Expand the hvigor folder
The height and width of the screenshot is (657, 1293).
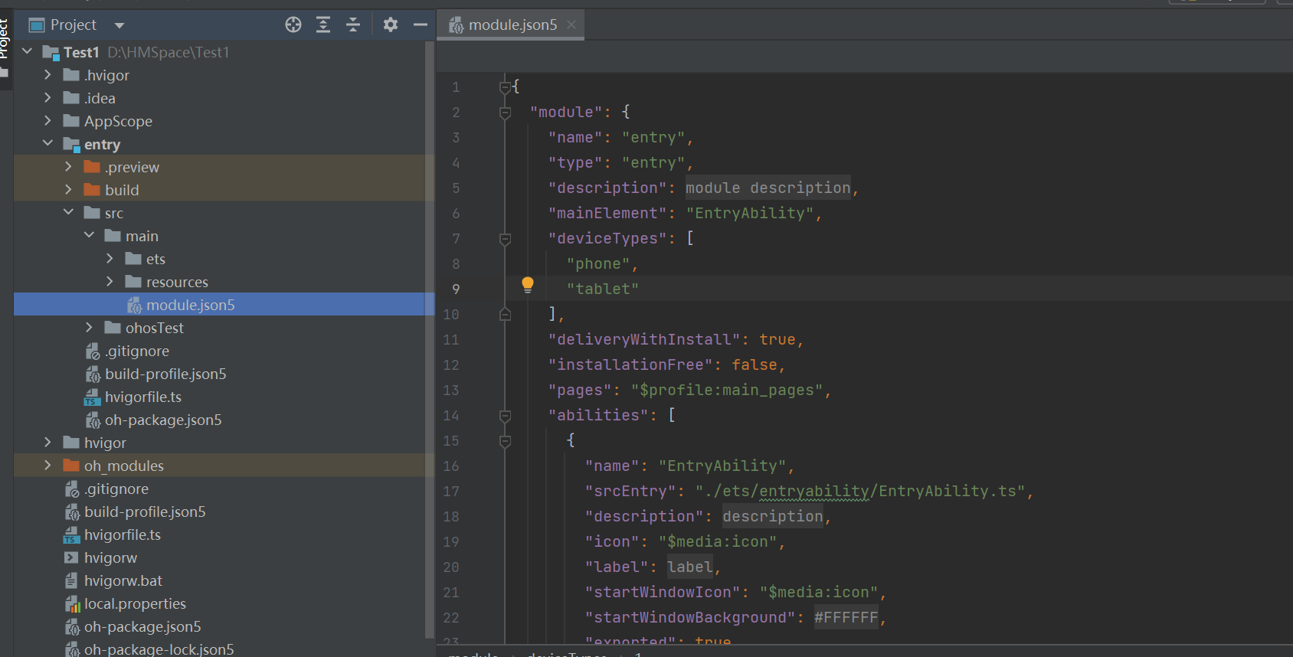click(47, 442)
